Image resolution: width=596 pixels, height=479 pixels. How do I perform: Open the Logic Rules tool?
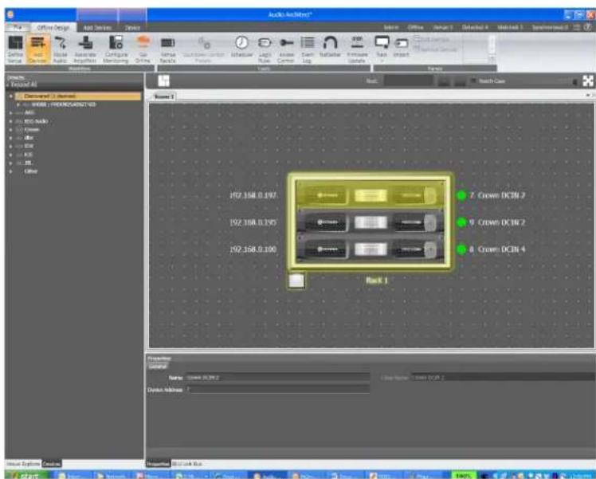265,49
